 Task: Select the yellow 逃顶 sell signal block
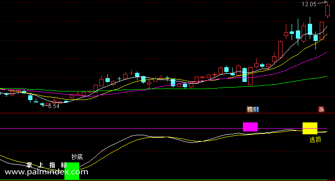[310, 128]
